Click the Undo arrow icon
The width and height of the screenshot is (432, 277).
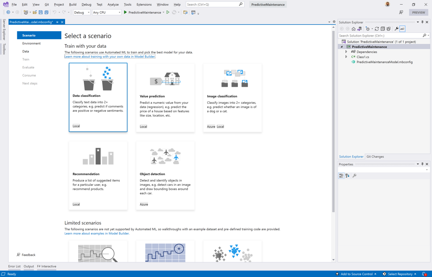tap(55, 12)
